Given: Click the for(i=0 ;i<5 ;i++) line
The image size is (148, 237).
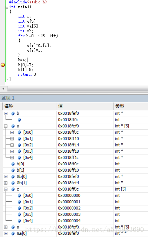Looking at the screenshot, I should point(38,36).
